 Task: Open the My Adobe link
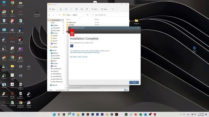point(73,57)
